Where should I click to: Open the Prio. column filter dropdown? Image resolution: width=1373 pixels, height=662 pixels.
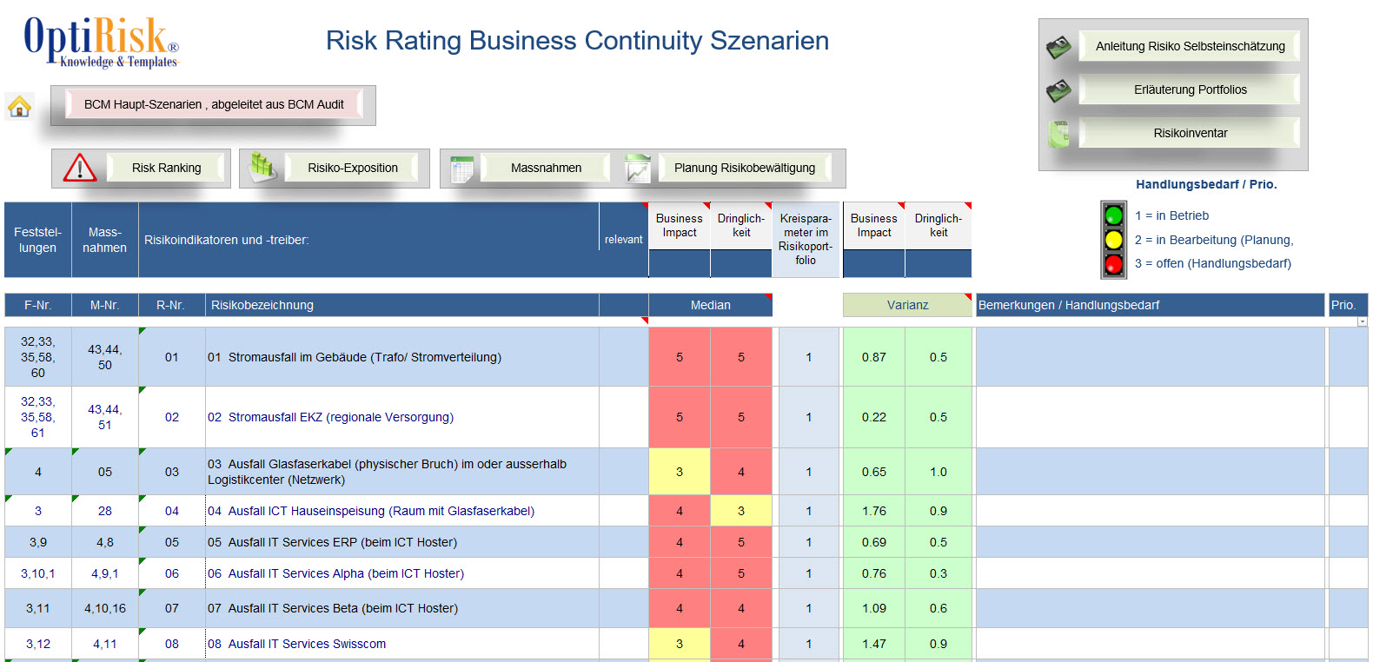pyautogui.click(x=1362, y=321)
